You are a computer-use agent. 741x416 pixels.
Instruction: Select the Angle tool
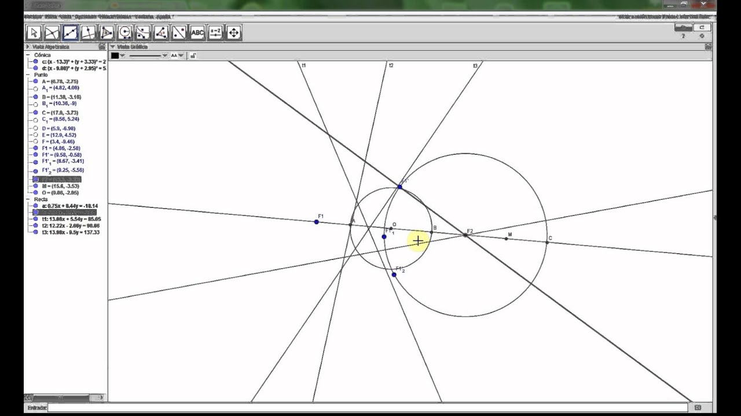tap(161, 32)
